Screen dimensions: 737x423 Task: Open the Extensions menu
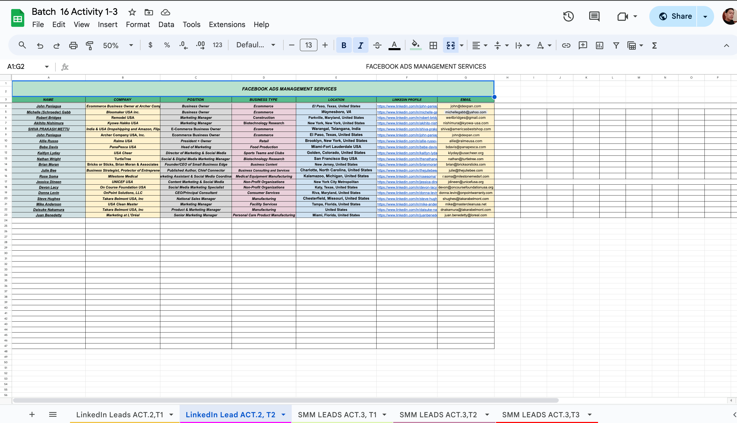pyautogui.click(x=227, y=24)
